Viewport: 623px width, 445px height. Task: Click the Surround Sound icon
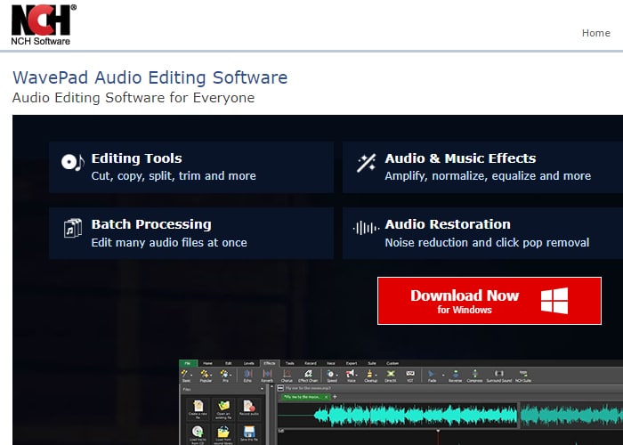(x=499, y=376)
